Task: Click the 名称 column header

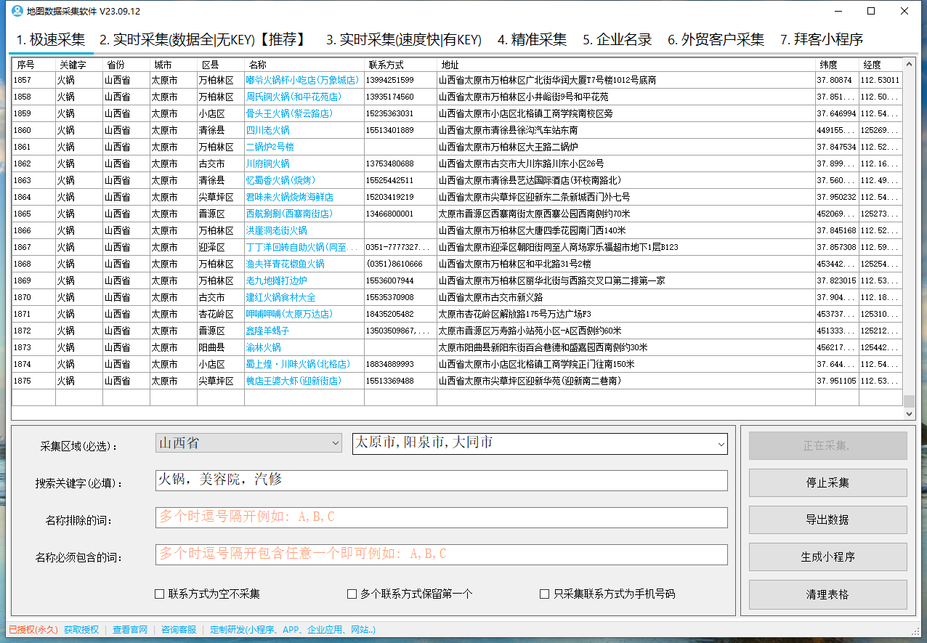Action: (304, 65)
